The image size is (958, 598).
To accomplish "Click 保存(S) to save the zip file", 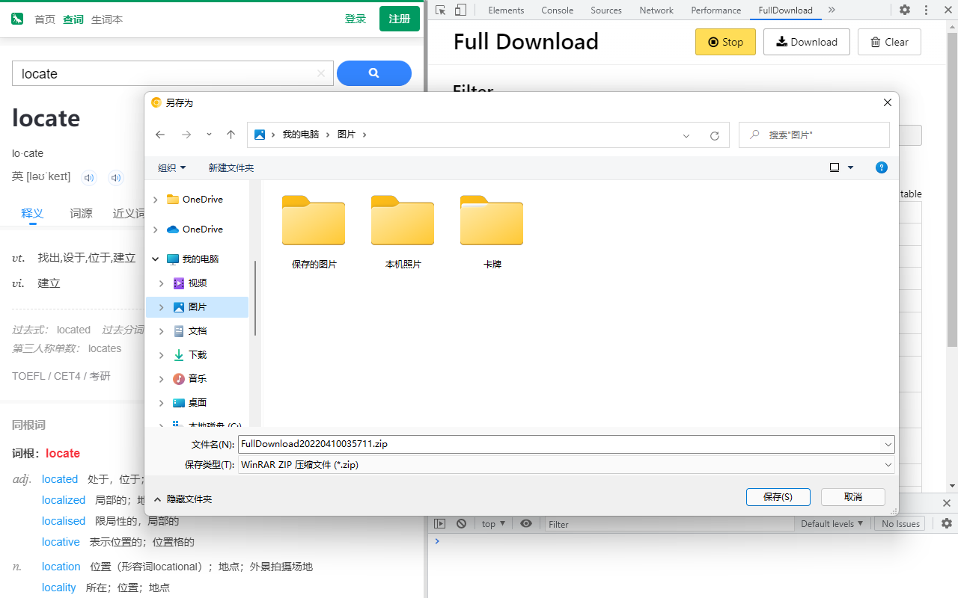I will (x=778, y=496).
